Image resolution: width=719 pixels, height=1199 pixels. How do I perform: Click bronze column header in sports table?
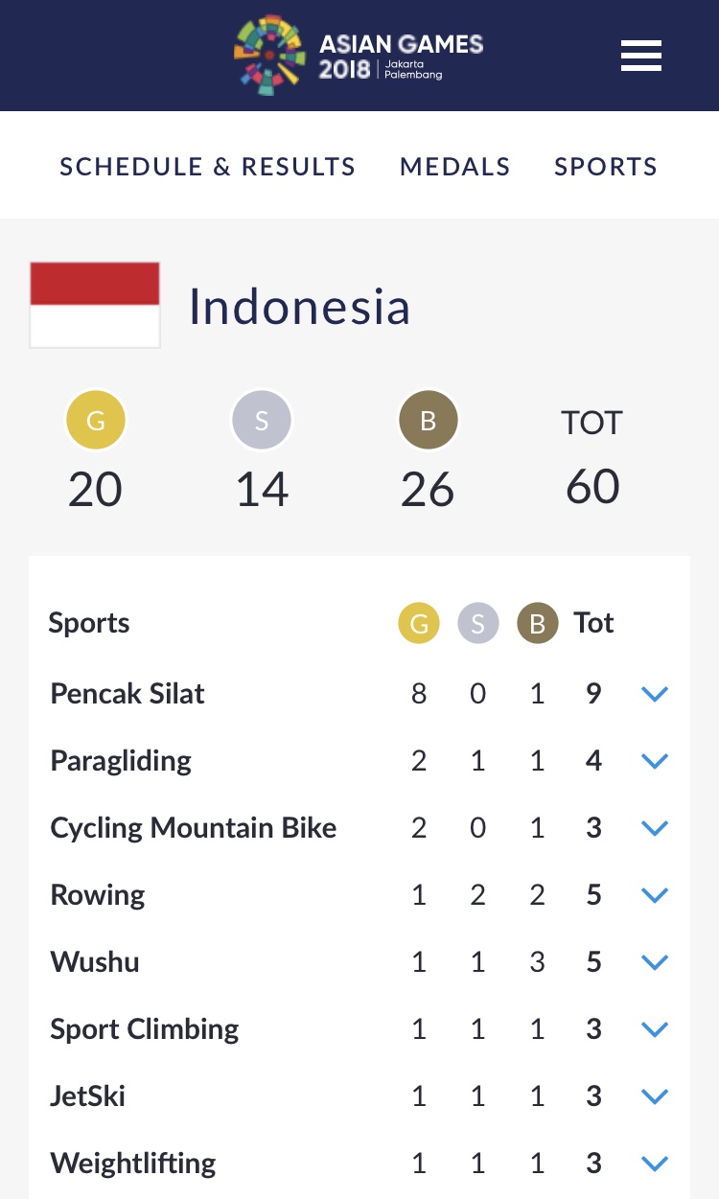click(x=537, y=624)
